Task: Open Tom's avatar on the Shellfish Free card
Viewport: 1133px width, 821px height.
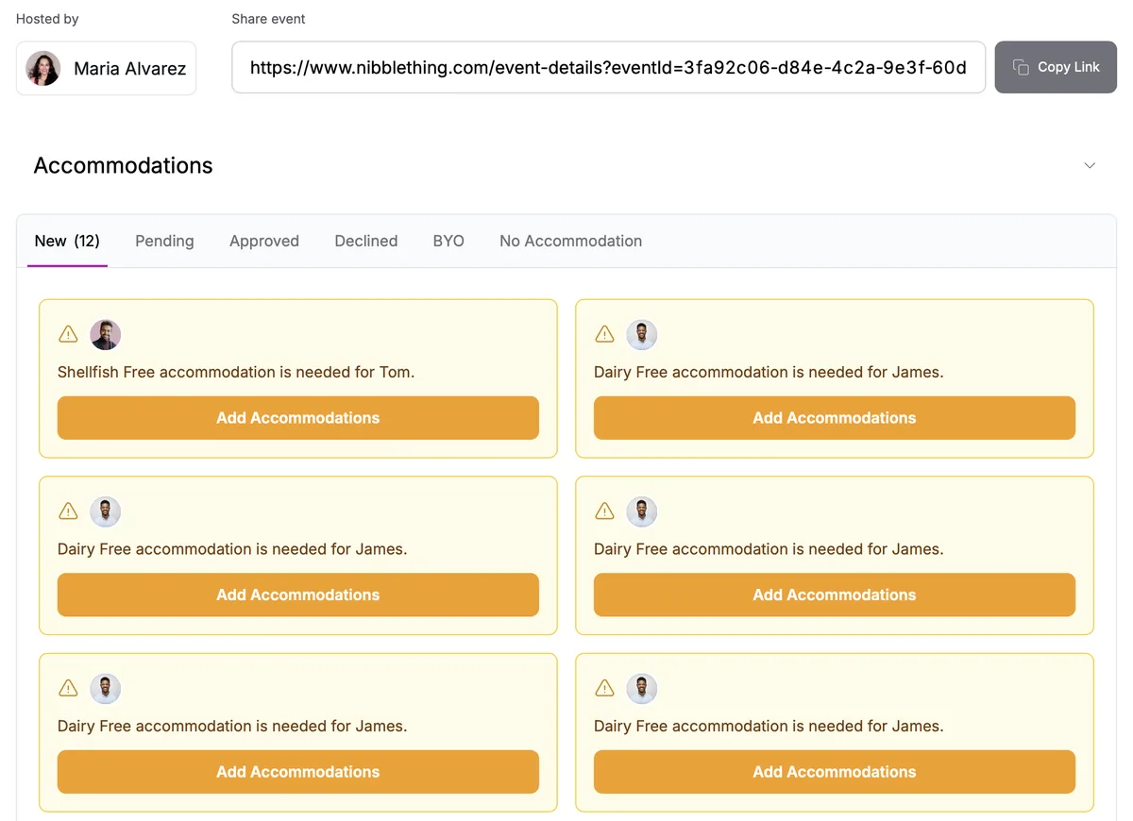Action: tap(106, 334)
